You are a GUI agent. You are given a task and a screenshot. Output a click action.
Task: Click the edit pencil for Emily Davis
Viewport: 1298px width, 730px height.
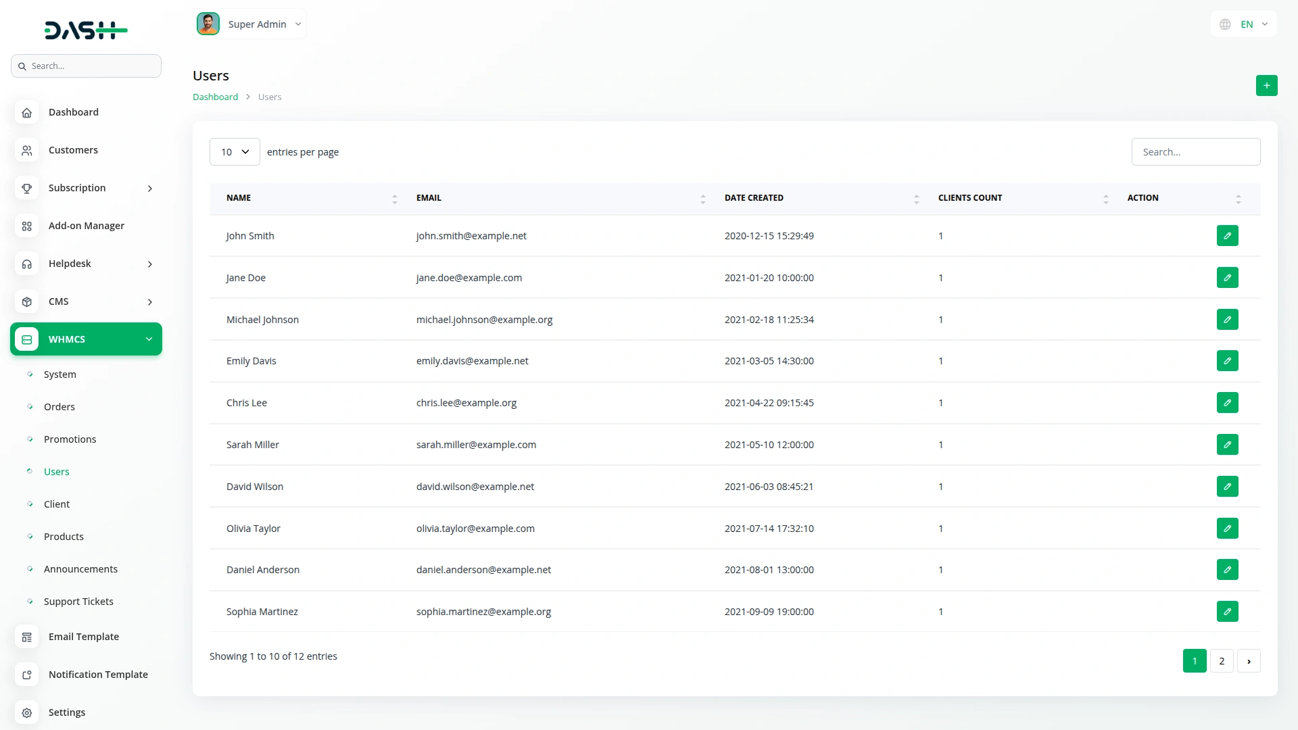1227,361
